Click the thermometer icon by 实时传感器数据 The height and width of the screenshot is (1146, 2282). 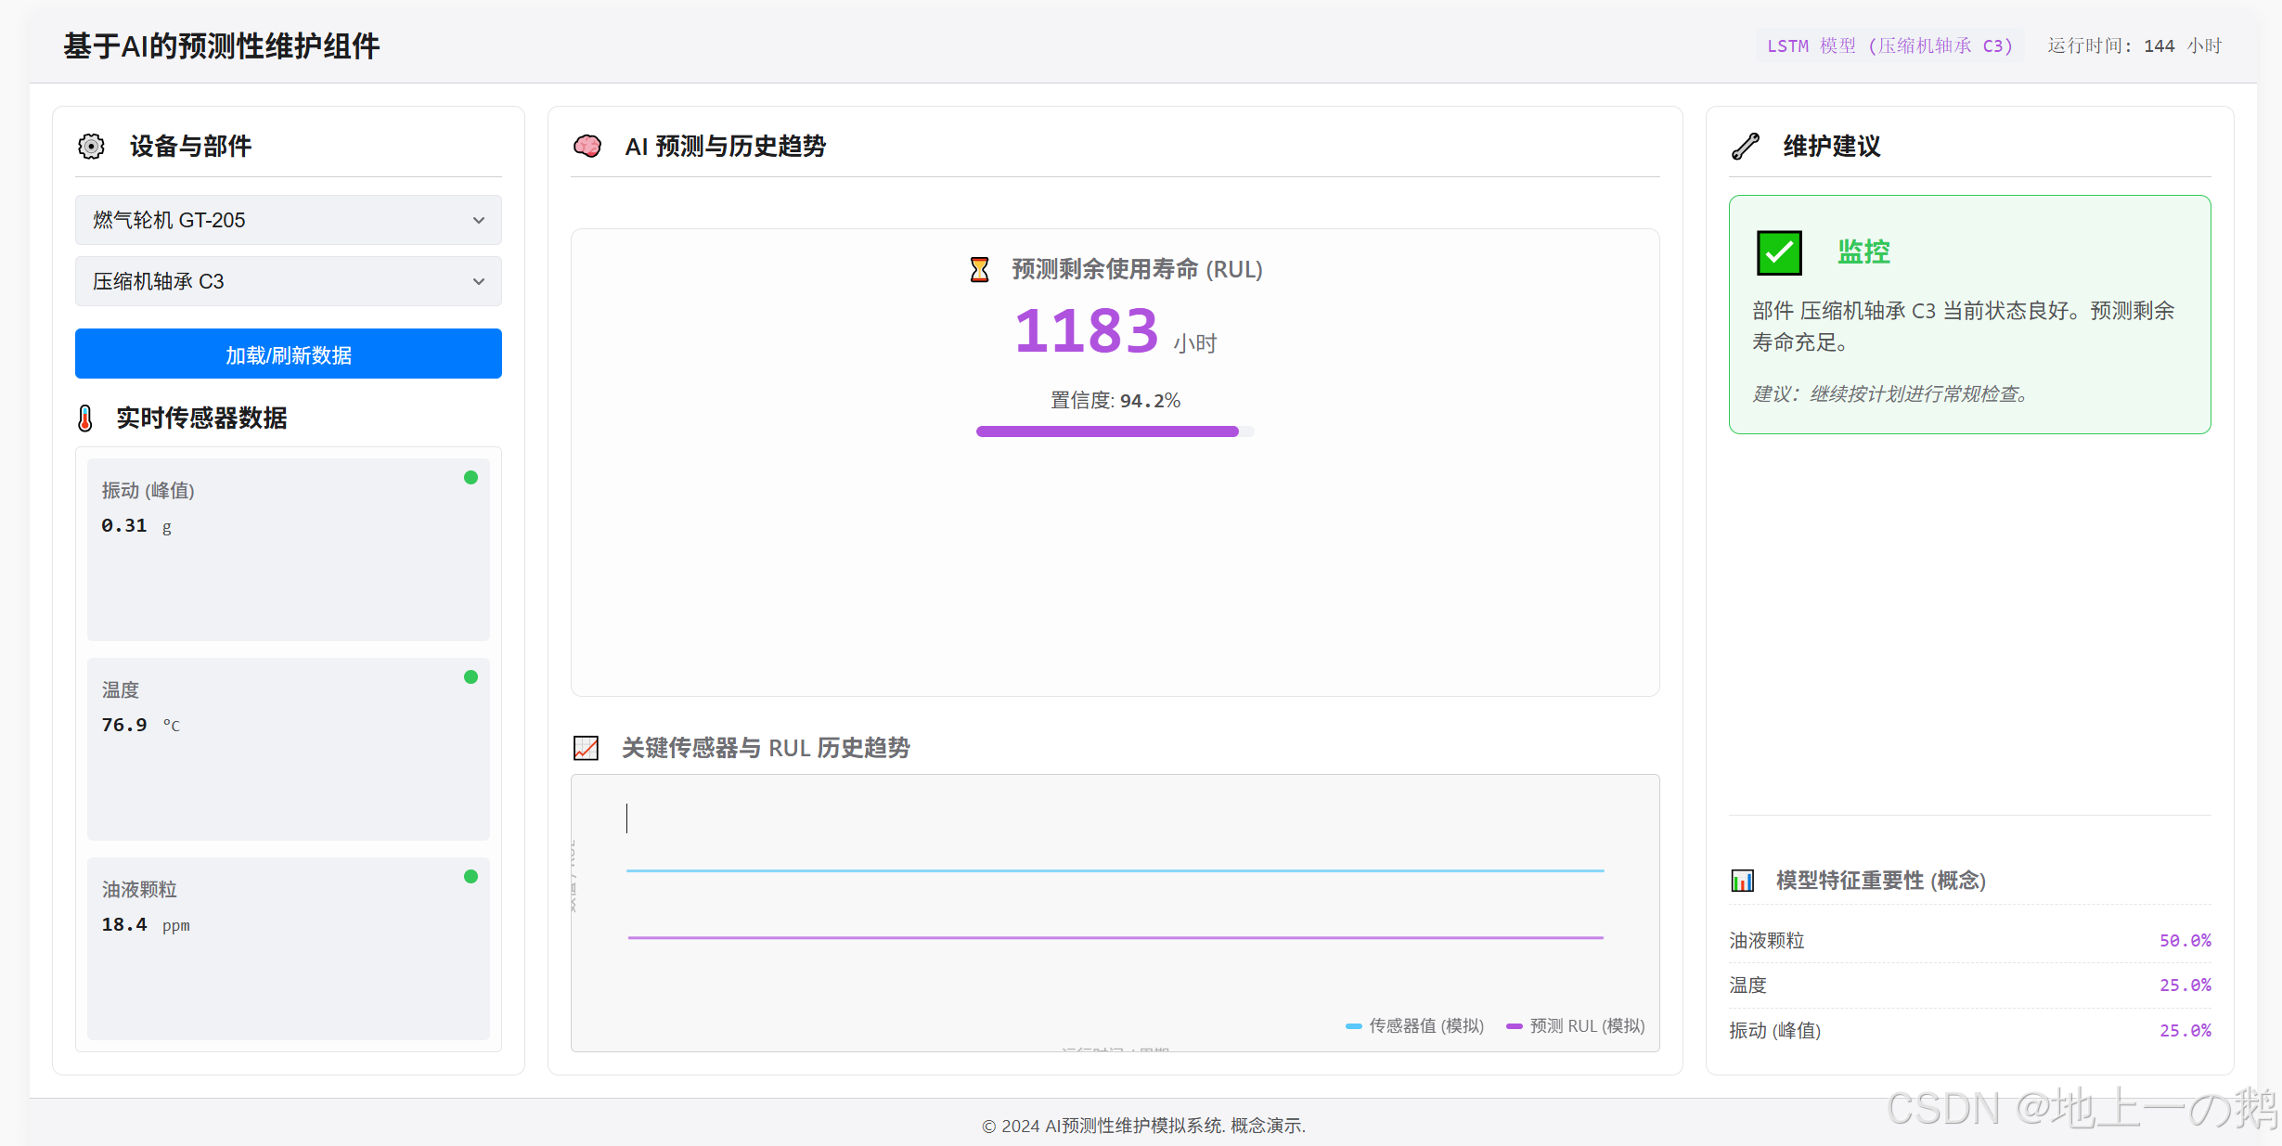tap(85, 418)
